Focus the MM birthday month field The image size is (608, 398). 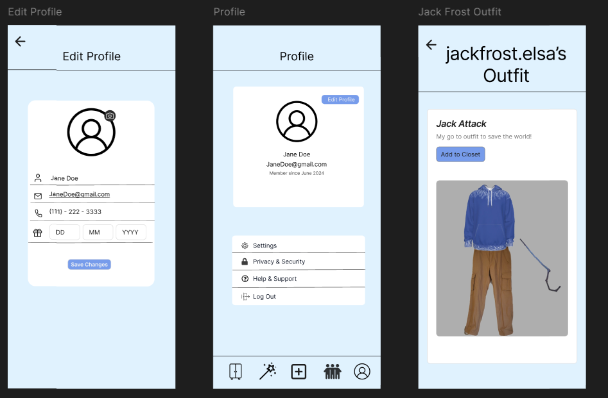click(x=98, y=233)
